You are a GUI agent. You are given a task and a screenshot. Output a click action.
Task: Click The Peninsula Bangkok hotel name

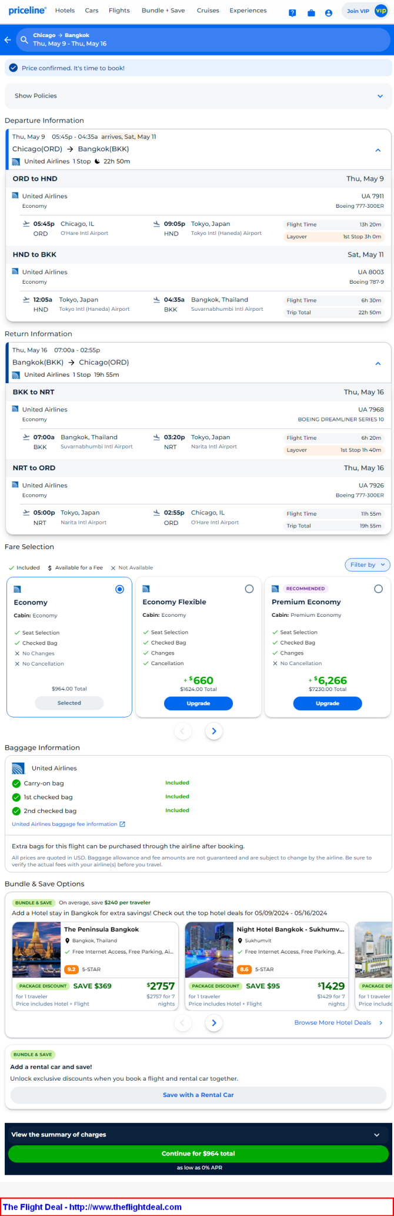coord(101,929)
